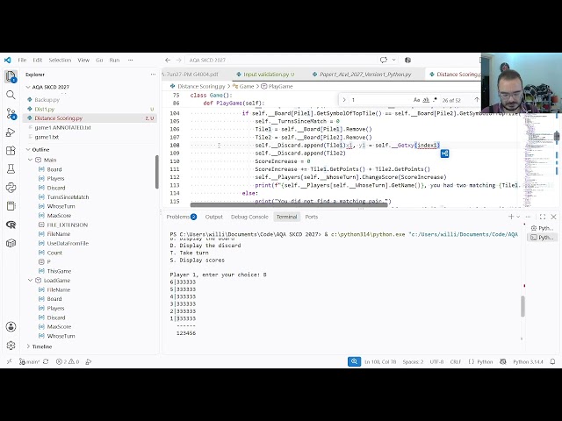
Task: Maximize the terminal panel size
Action: [543, 217]
